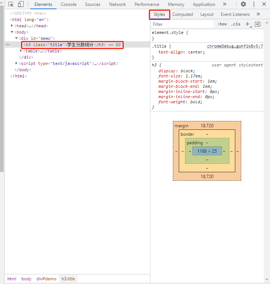Click html in the breadcrumb bar
270x284 pixels.
(x=12, y=279)
